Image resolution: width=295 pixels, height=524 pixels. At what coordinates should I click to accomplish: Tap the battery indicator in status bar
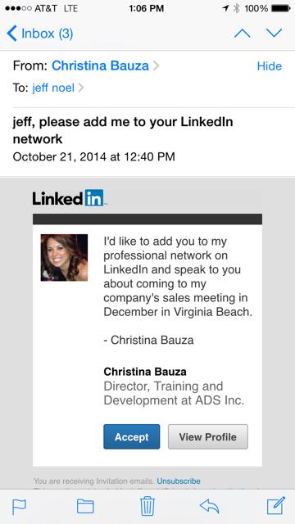281,8
